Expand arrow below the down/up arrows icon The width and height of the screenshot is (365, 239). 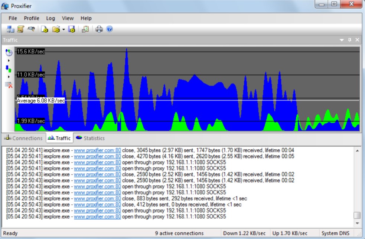pyautogui.click(x=9, y=77)
